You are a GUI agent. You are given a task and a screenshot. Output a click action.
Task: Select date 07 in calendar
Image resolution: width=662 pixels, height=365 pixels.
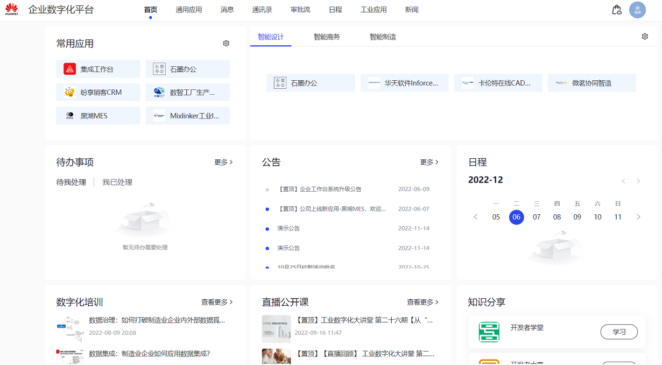click(537, 217)
